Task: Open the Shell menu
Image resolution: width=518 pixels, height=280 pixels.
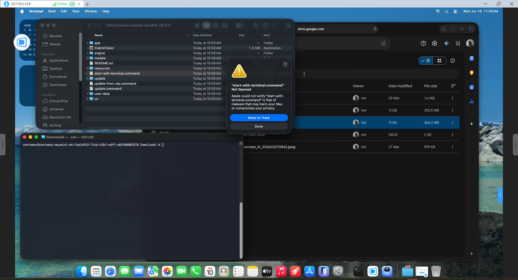Action: tap(52, 11)
